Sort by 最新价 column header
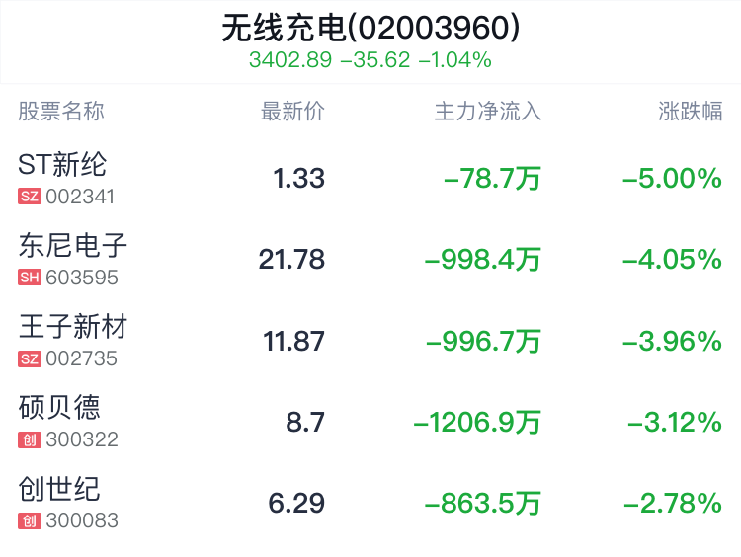This screenshot has height=557, width=741. click(292, 112)
